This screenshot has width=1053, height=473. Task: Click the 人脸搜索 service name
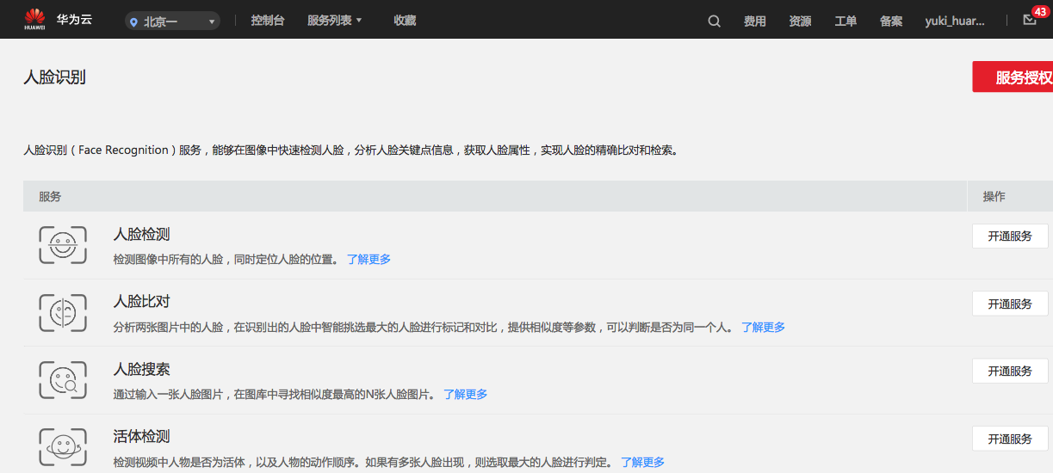click(142, 369)
